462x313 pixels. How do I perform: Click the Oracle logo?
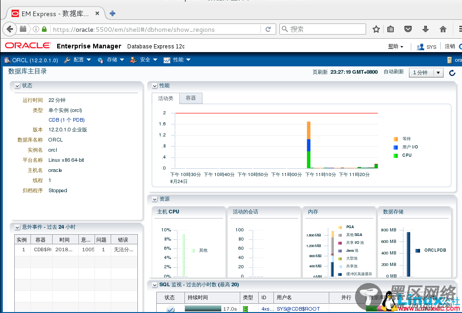coord(28,46)
